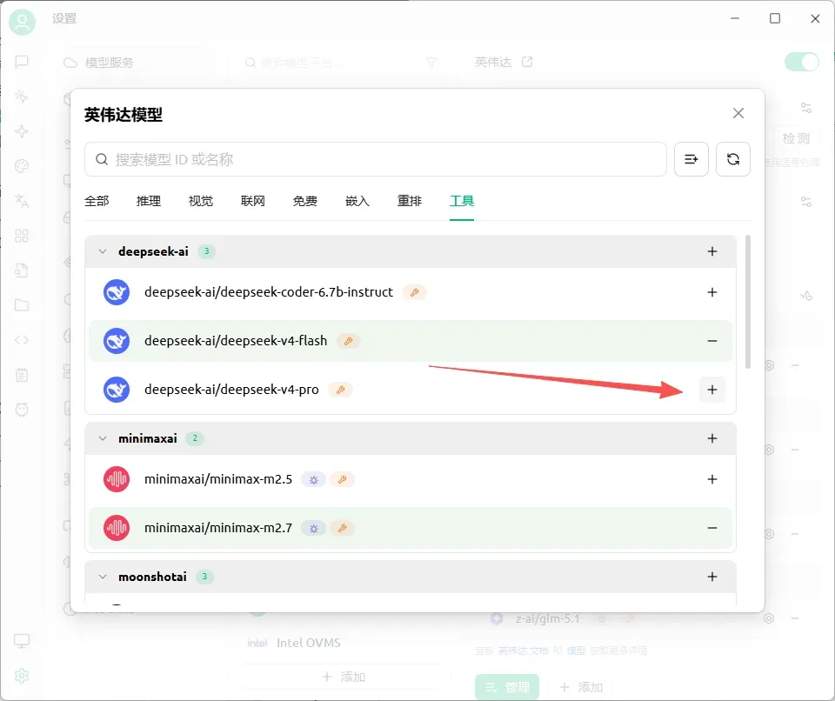Viewport: 835px width, 701px height.
Task: Click the 检测 button in settings
Action: [x=796, y=138]
